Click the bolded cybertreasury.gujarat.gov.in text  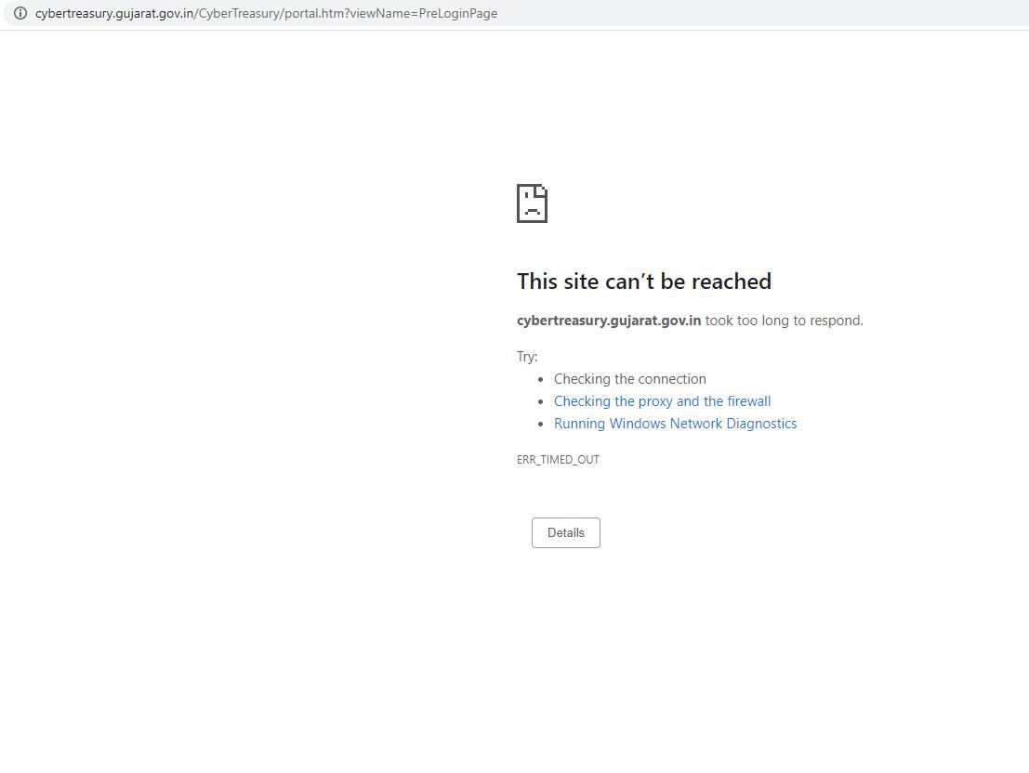tap(608, 320)
